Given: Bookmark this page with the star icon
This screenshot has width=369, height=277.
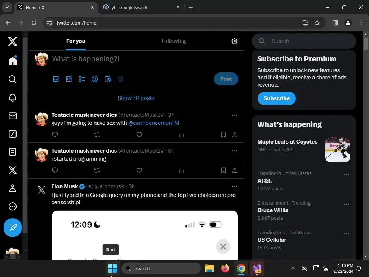Looking at the screenshot, I should coord(317,23).
